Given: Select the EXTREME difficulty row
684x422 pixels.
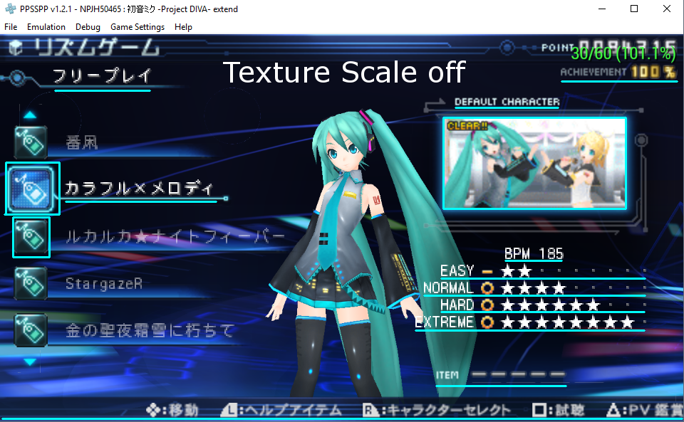Looking at the screenshot, I should 529,322.
